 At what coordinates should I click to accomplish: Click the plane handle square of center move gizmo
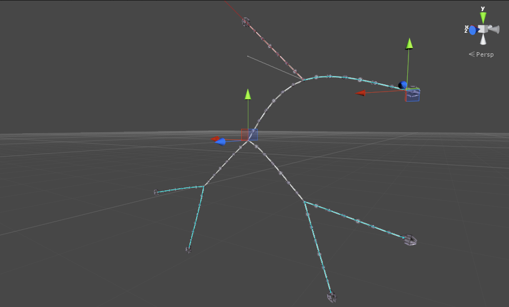tap(249, 134)
